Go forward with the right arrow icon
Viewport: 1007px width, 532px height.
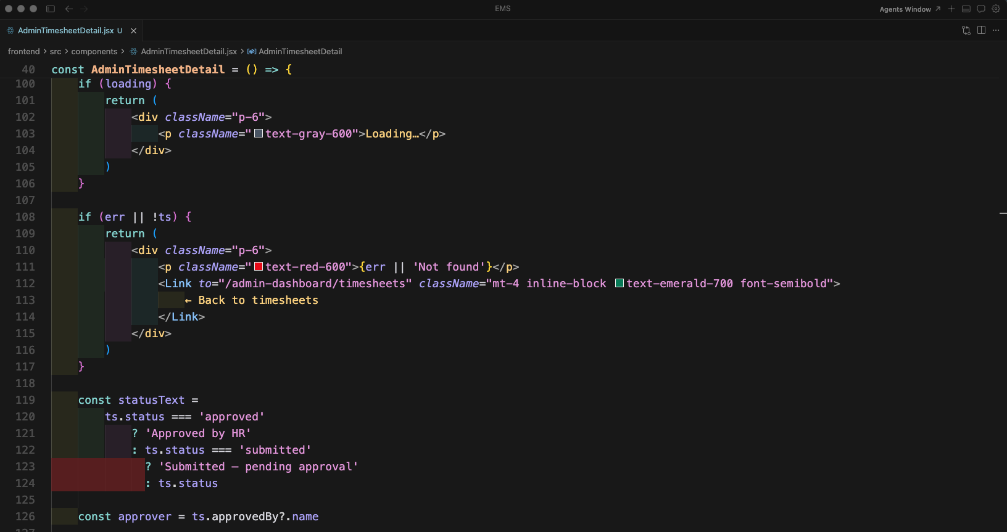[x=85, y=9]
